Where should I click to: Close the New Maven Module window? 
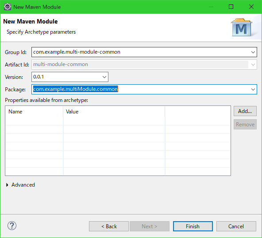251,7
